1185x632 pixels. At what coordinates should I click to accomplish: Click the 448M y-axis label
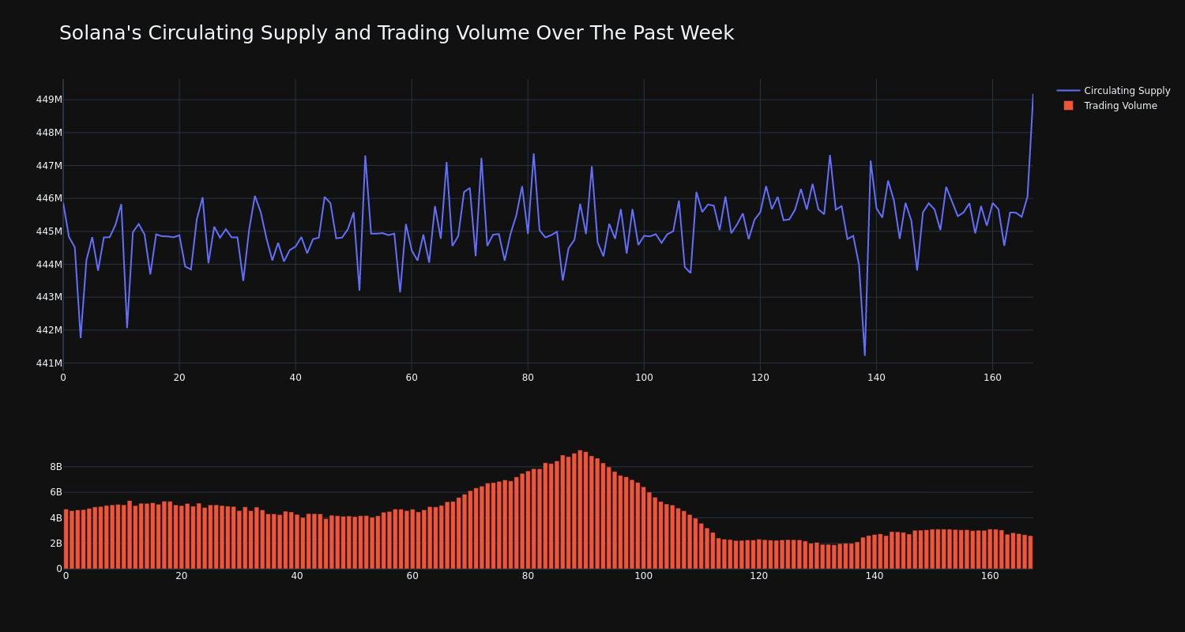[x=48, y=133]
